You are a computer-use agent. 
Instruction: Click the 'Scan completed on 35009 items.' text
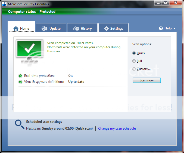coord(70,43)
